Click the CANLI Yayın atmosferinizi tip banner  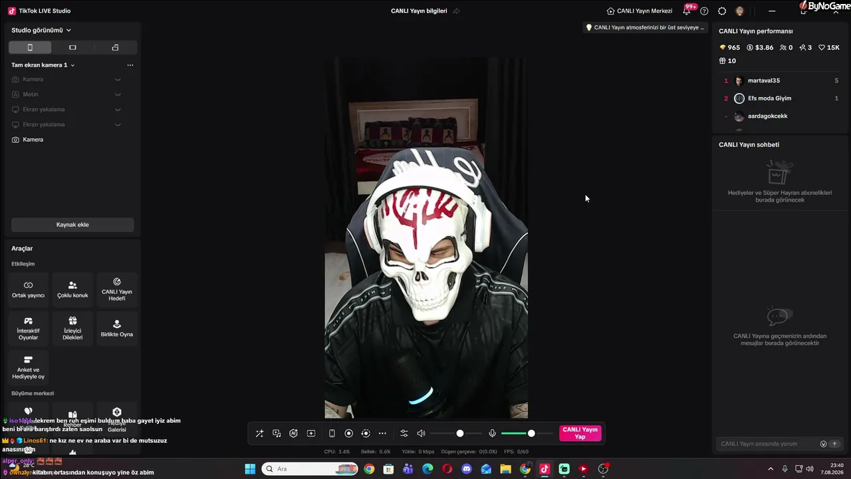pos(645,27)
